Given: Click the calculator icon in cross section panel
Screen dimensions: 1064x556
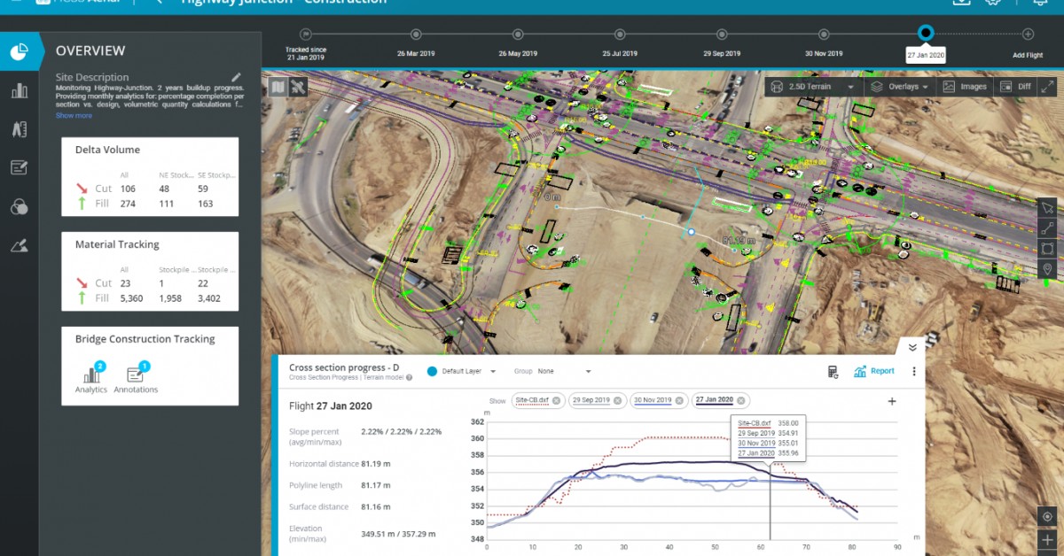Looking at the screenshot, I should pyautogui.click(x=833, y=372).
